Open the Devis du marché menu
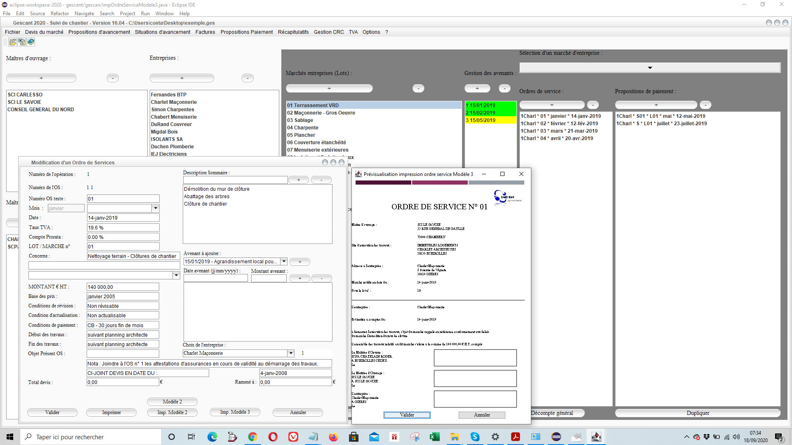 [44, 32]
